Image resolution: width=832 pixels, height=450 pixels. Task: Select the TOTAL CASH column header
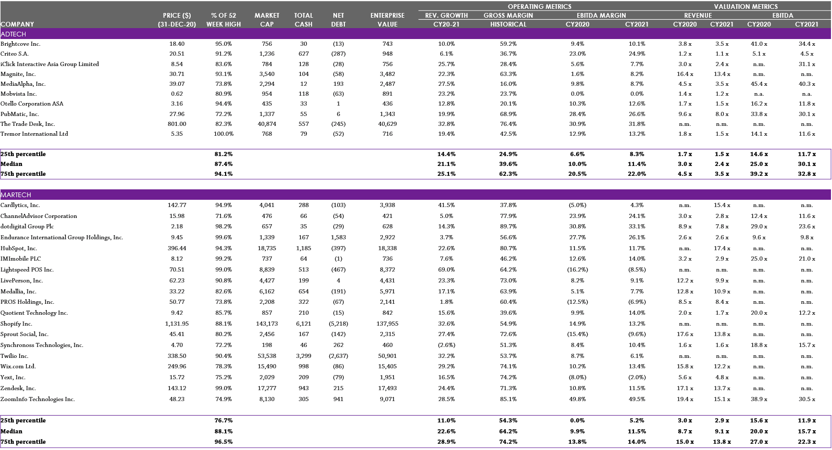point(304,20)
